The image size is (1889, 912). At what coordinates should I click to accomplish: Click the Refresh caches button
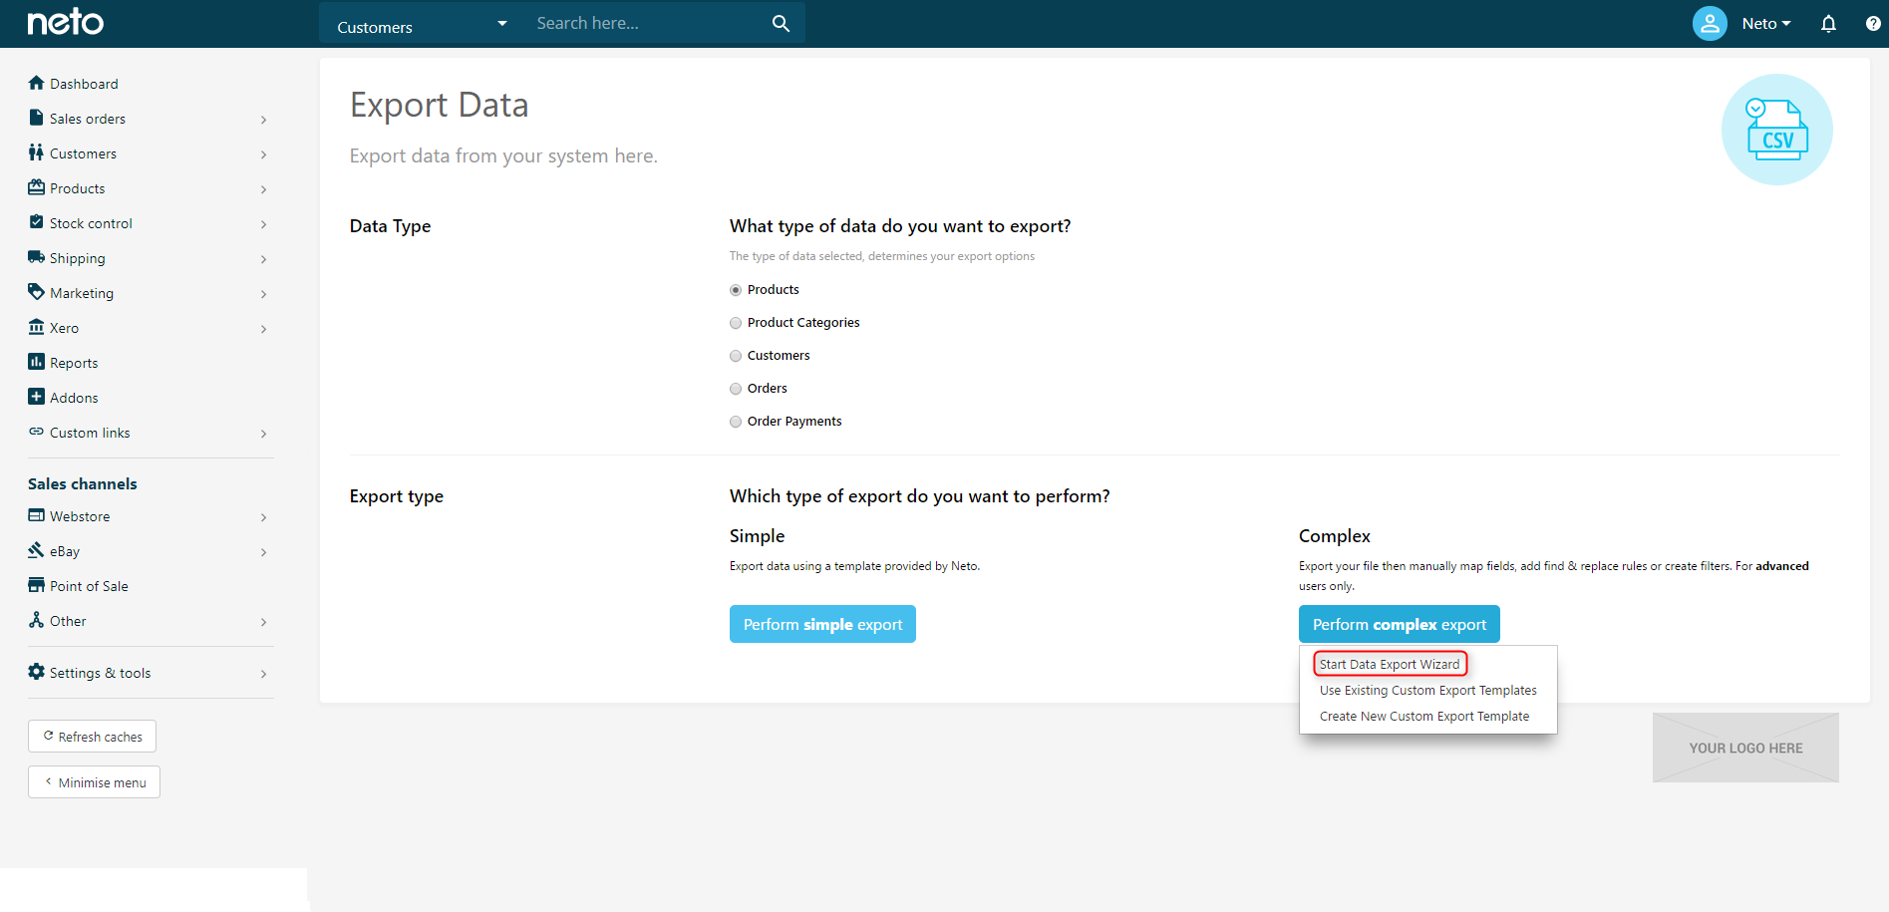[93, 737]
